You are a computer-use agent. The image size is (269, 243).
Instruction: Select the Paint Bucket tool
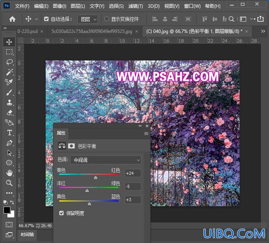(9, 122)
